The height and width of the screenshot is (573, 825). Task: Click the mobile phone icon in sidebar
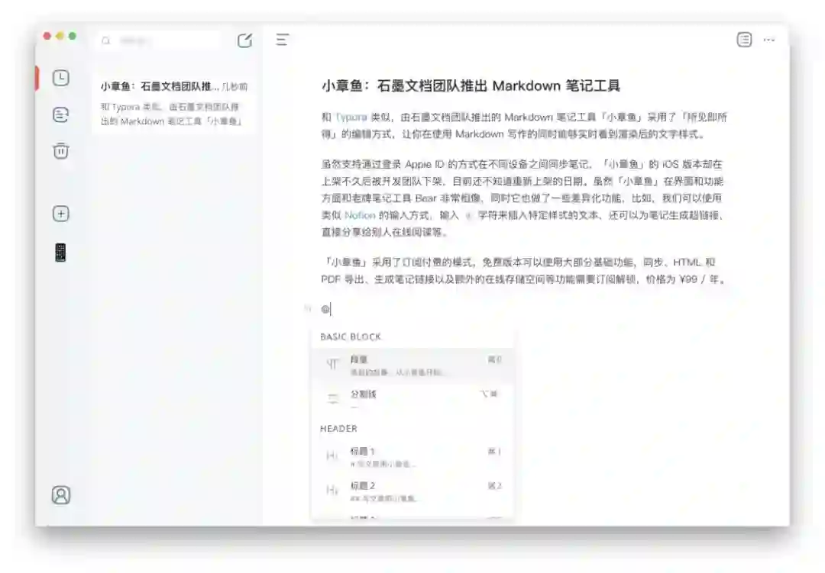pos(60,253)
